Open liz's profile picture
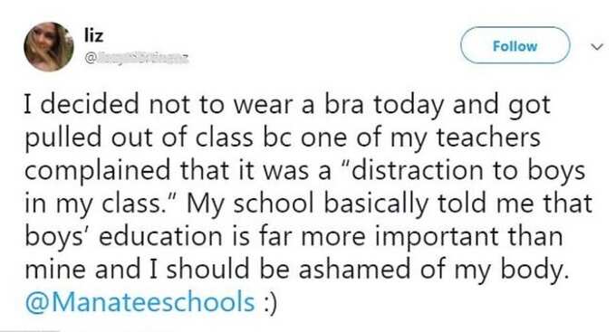 (x=49, y=47)
